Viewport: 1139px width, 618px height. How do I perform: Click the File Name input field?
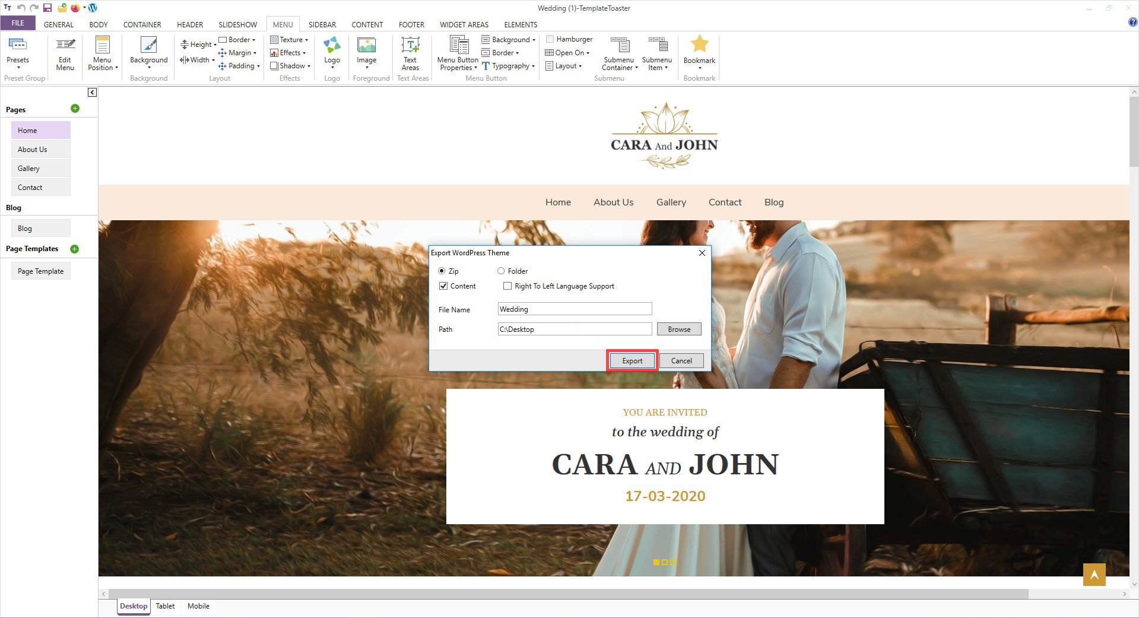(574, 309)
